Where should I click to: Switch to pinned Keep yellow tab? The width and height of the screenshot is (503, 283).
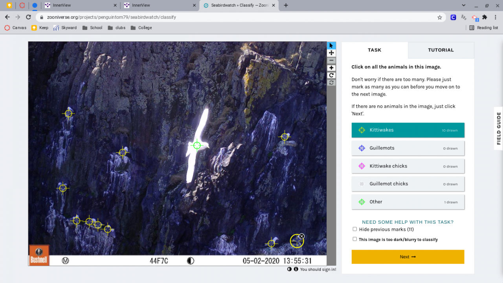[x=9, y=6]
